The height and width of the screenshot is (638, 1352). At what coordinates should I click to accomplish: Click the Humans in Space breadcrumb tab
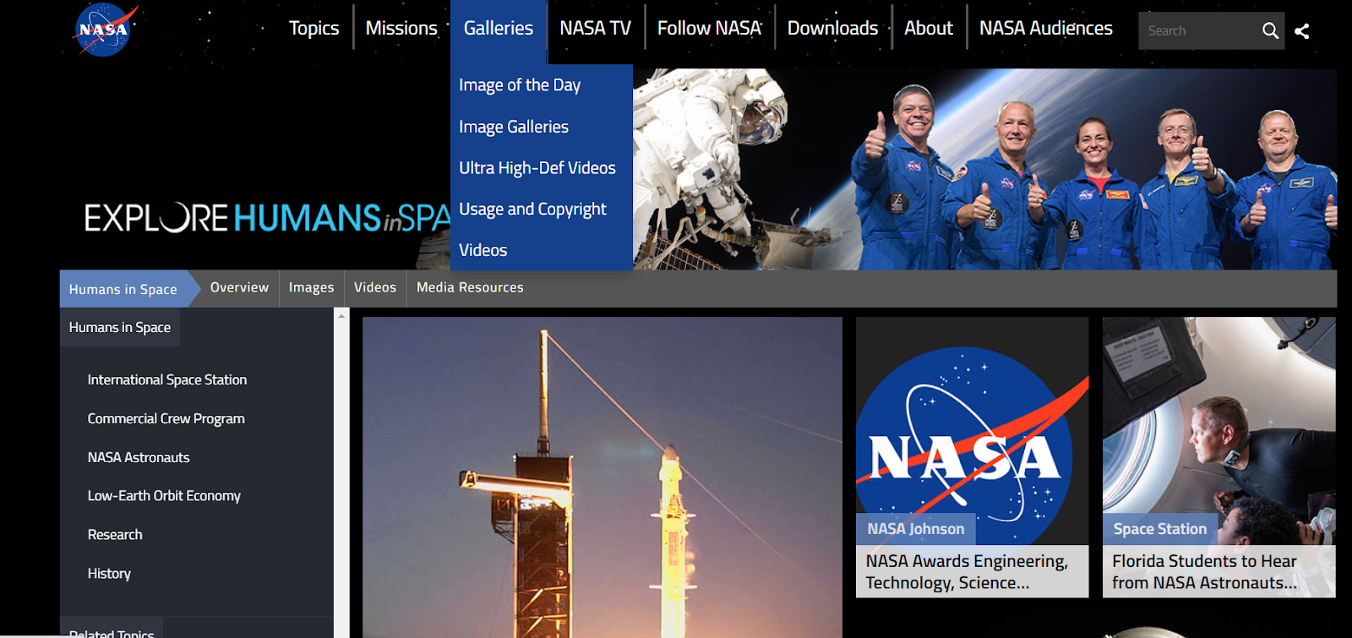tap(123, 289)
